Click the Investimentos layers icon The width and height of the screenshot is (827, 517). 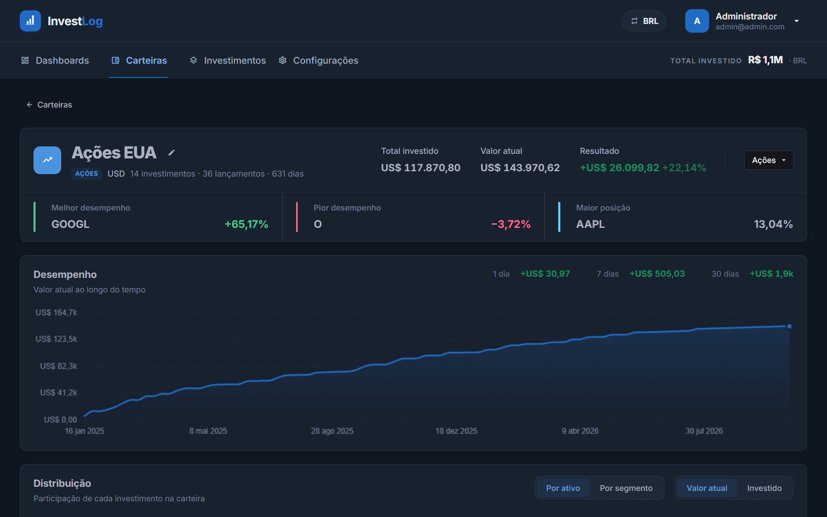point(194,60)
